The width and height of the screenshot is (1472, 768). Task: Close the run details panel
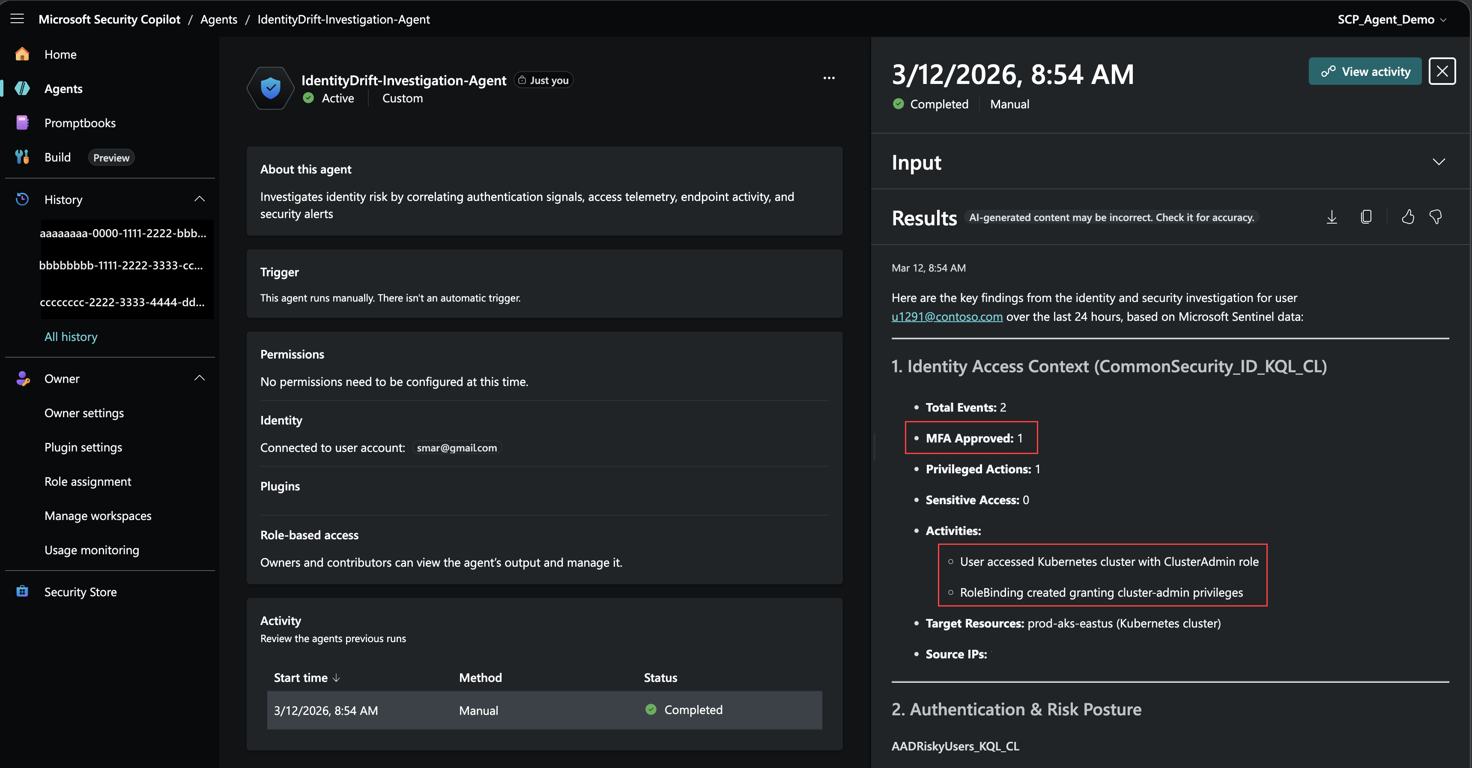pos(1442,71)
